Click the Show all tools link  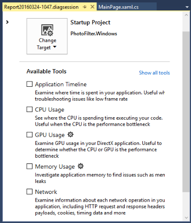click(x=154, y=73)
